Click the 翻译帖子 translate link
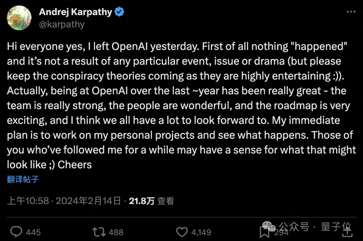This screenshot has width=363, height=241. [x=23, y=179]
